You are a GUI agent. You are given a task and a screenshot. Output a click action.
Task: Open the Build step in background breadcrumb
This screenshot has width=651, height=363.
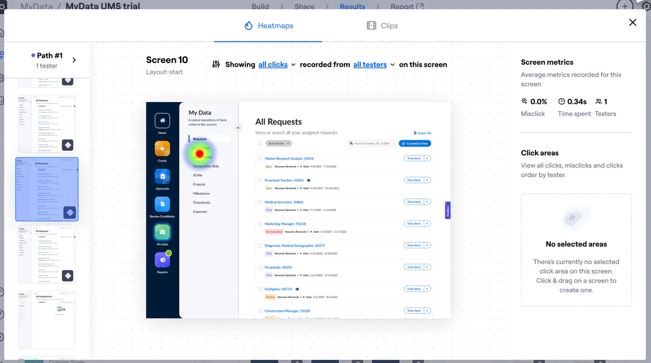[x=260, y=7]
